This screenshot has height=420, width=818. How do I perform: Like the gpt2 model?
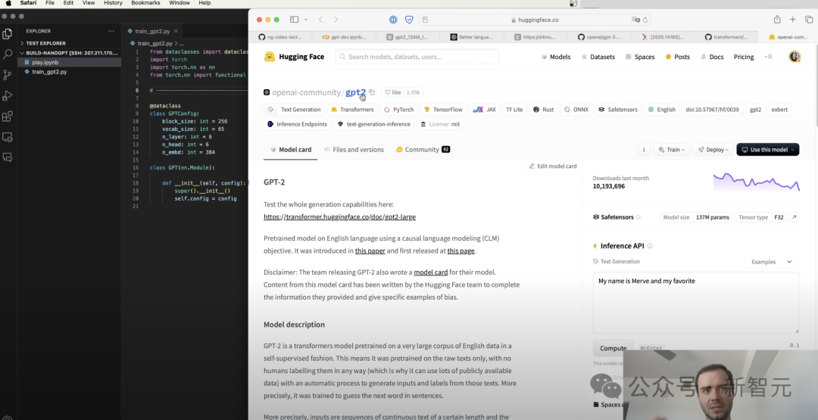tap(393, 92)
